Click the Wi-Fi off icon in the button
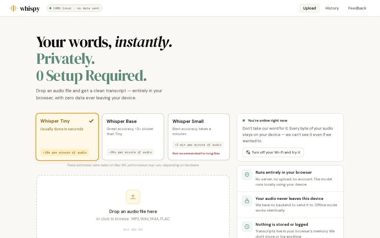The width and height of the screenshot is (380, 238). (248, 152)
